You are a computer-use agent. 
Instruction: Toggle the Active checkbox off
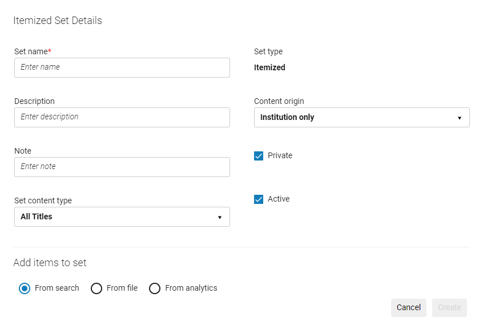pos(259,199)
